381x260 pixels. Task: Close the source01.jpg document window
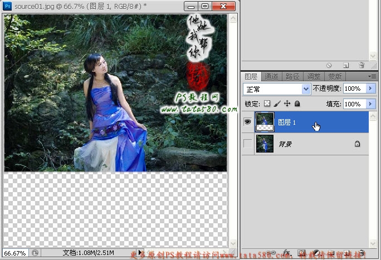(x=223, y=6)
